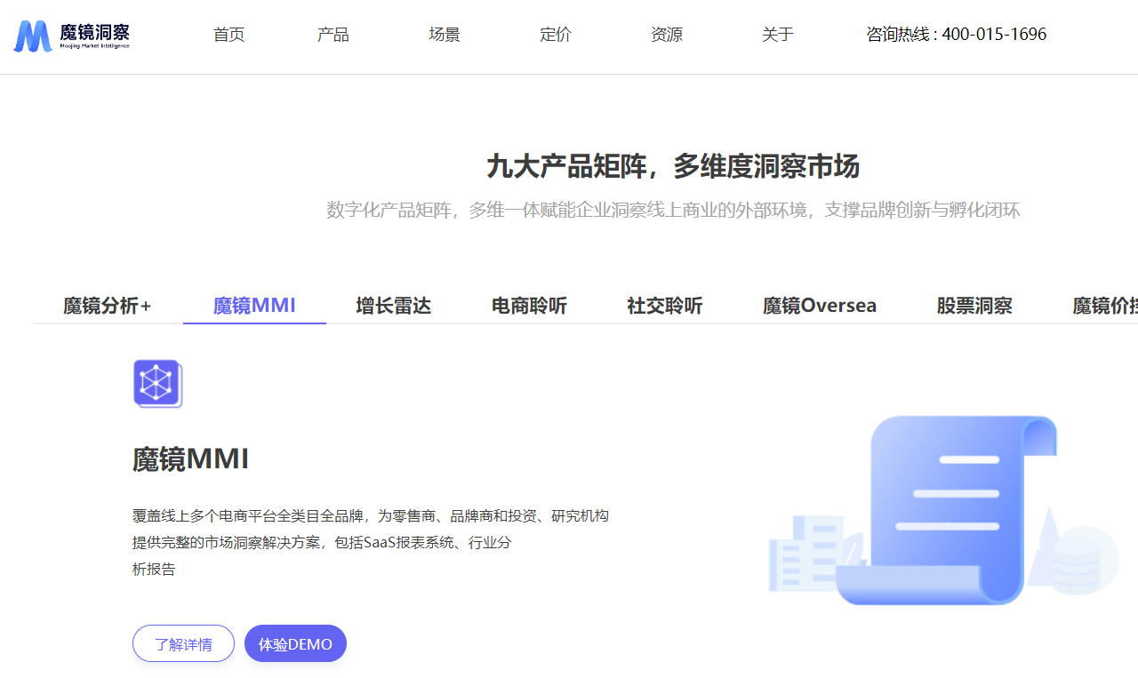Click the 魔镜MMI product title heading
Screen dimensions: 1138x678
191,459
